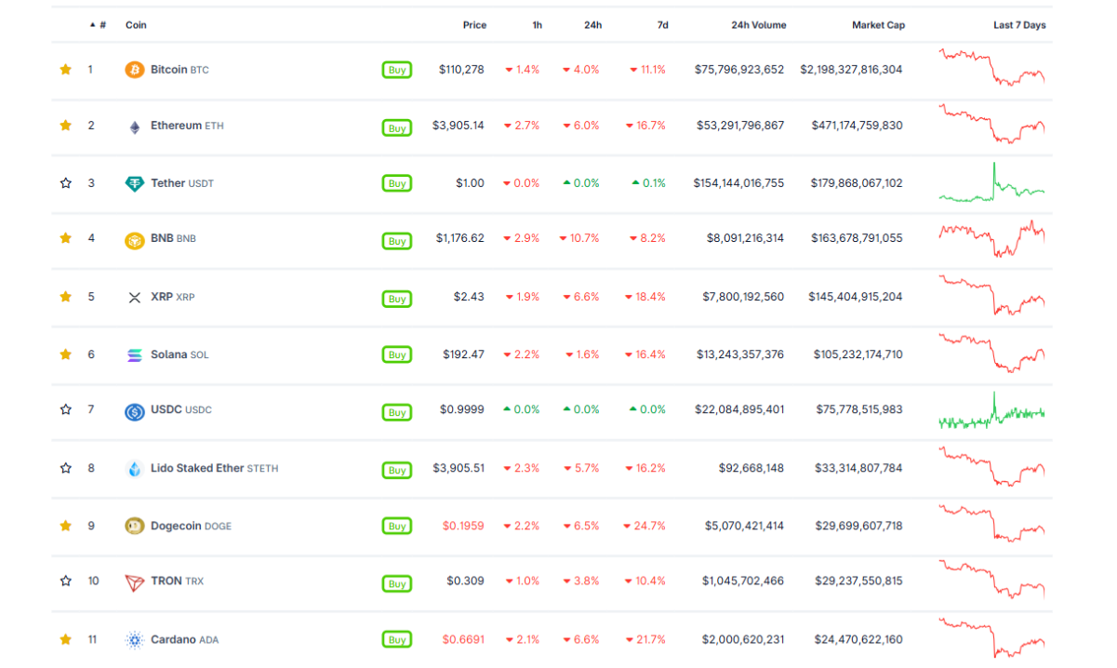Screen dimensions: 1117x668
Task: Click the Dogecoin logo icon
Action: coord(135,526)
